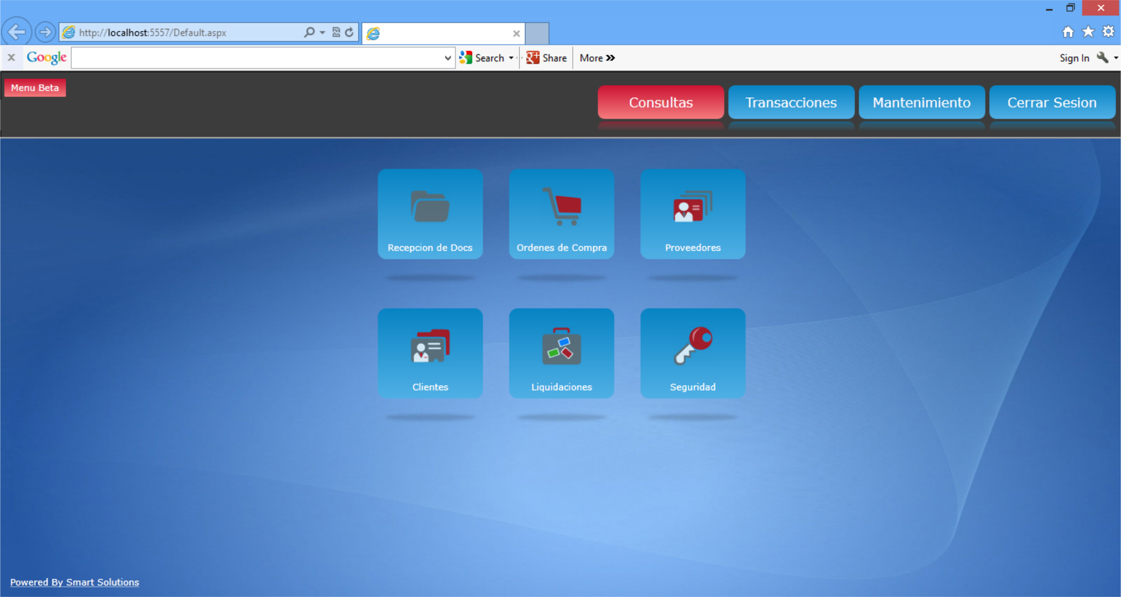Expand the More toolbar chevron
The height and width of the screenshot is (597, 1121).
pos(597,58)
